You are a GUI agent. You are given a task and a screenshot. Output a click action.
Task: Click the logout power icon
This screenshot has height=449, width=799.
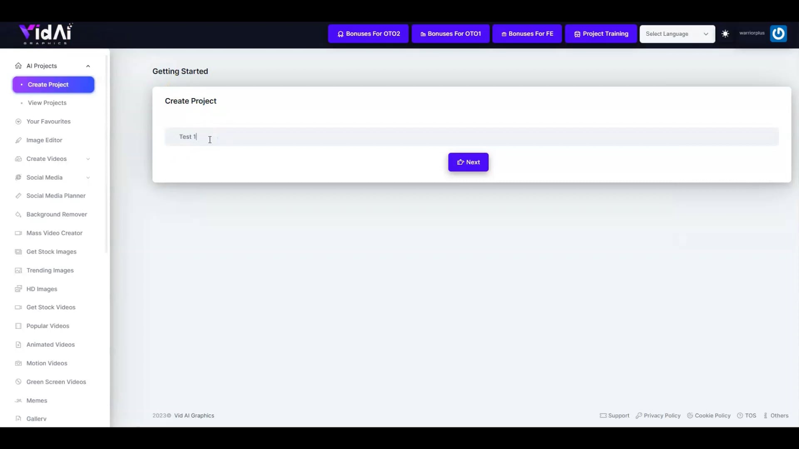[778, 34]
